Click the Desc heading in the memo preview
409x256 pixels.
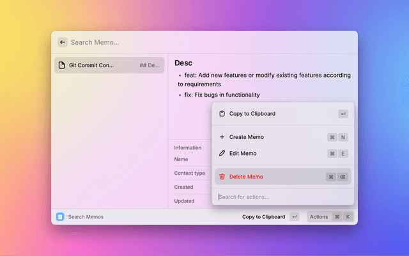tap(183, 63)
